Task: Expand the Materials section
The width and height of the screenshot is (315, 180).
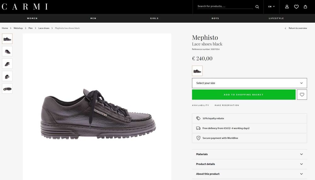Action: (249, 154)
